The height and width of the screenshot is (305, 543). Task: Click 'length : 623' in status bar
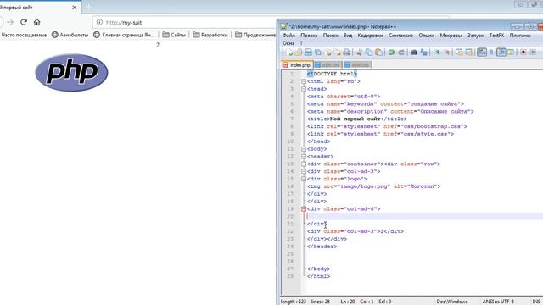[294, 302]
